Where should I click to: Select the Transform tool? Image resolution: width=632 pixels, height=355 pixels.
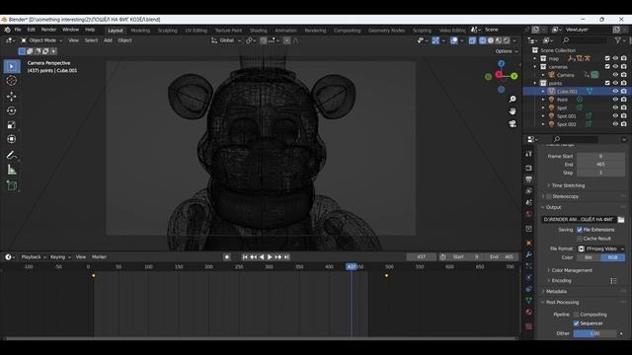[x=12, y=139]
